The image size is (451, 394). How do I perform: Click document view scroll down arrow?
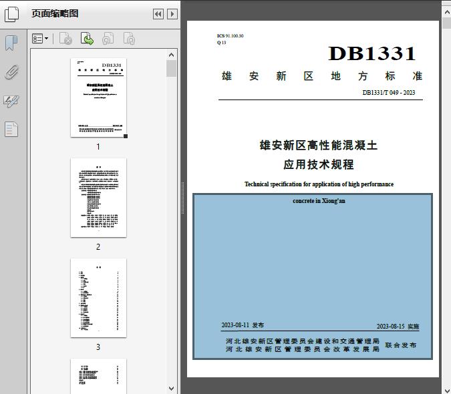coord(447,390)
